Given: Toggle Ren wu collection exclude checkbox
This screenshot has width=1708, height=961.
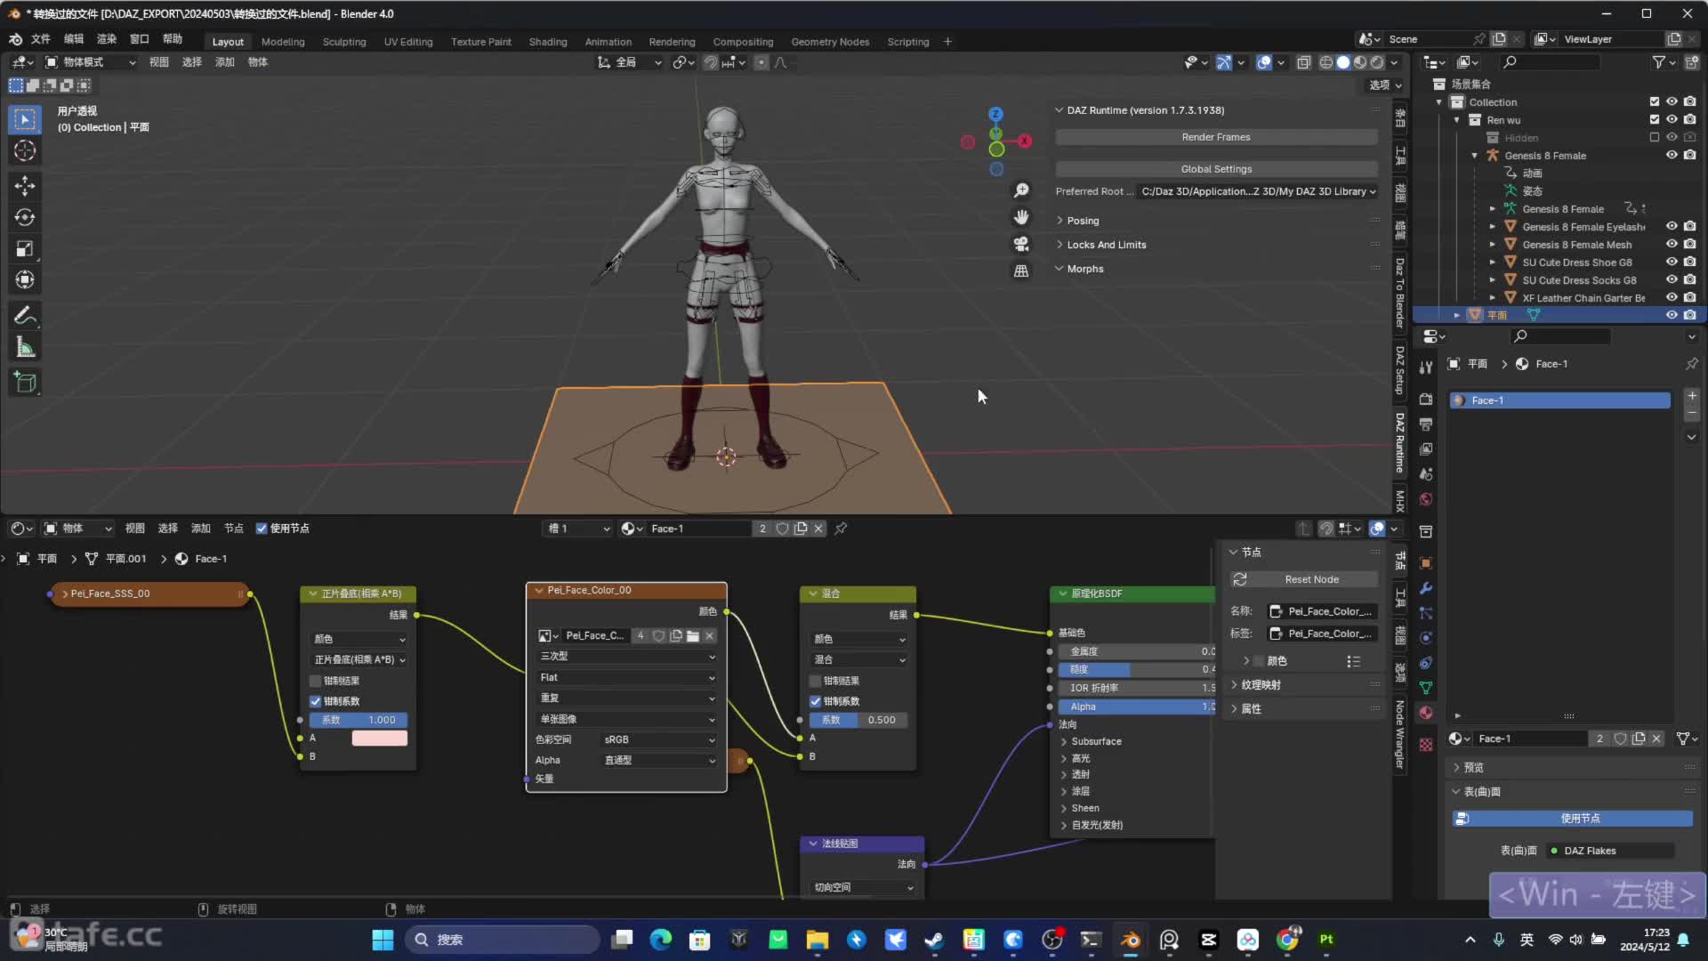Looking at the screenshot, I should tap(1655, 120).
